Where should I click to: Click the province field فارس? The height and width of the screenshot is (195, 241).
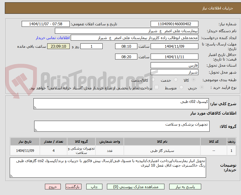pos(174,65)
